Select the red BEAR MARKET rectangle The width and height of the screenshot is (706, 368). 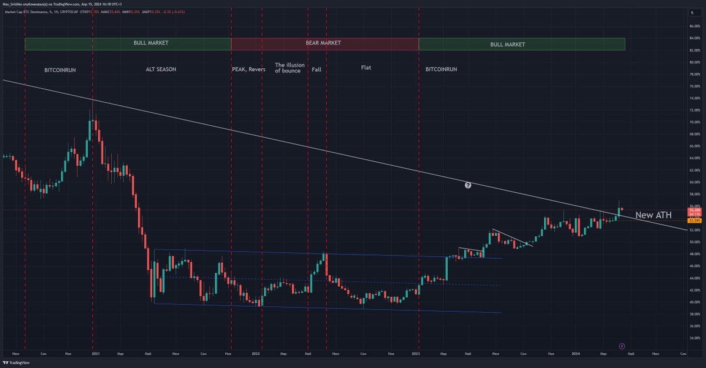(x=324, y=44)
